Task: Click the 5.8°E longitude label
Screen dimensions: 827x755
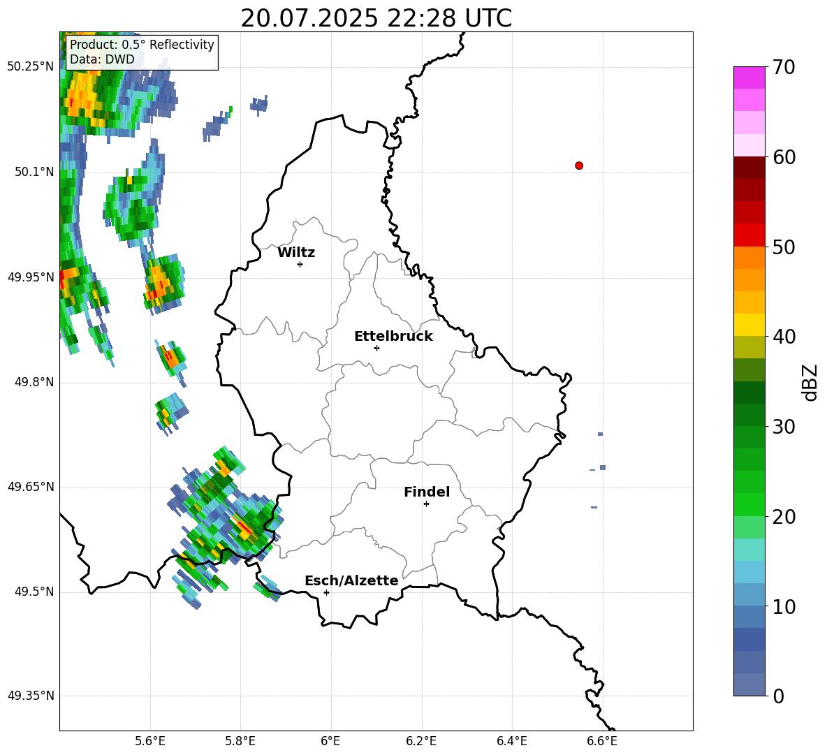Action: (x=240, y=741)
